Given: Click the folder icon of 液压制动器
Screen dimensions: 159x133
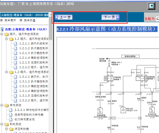Looking at the screenshot, I should 11,129.
